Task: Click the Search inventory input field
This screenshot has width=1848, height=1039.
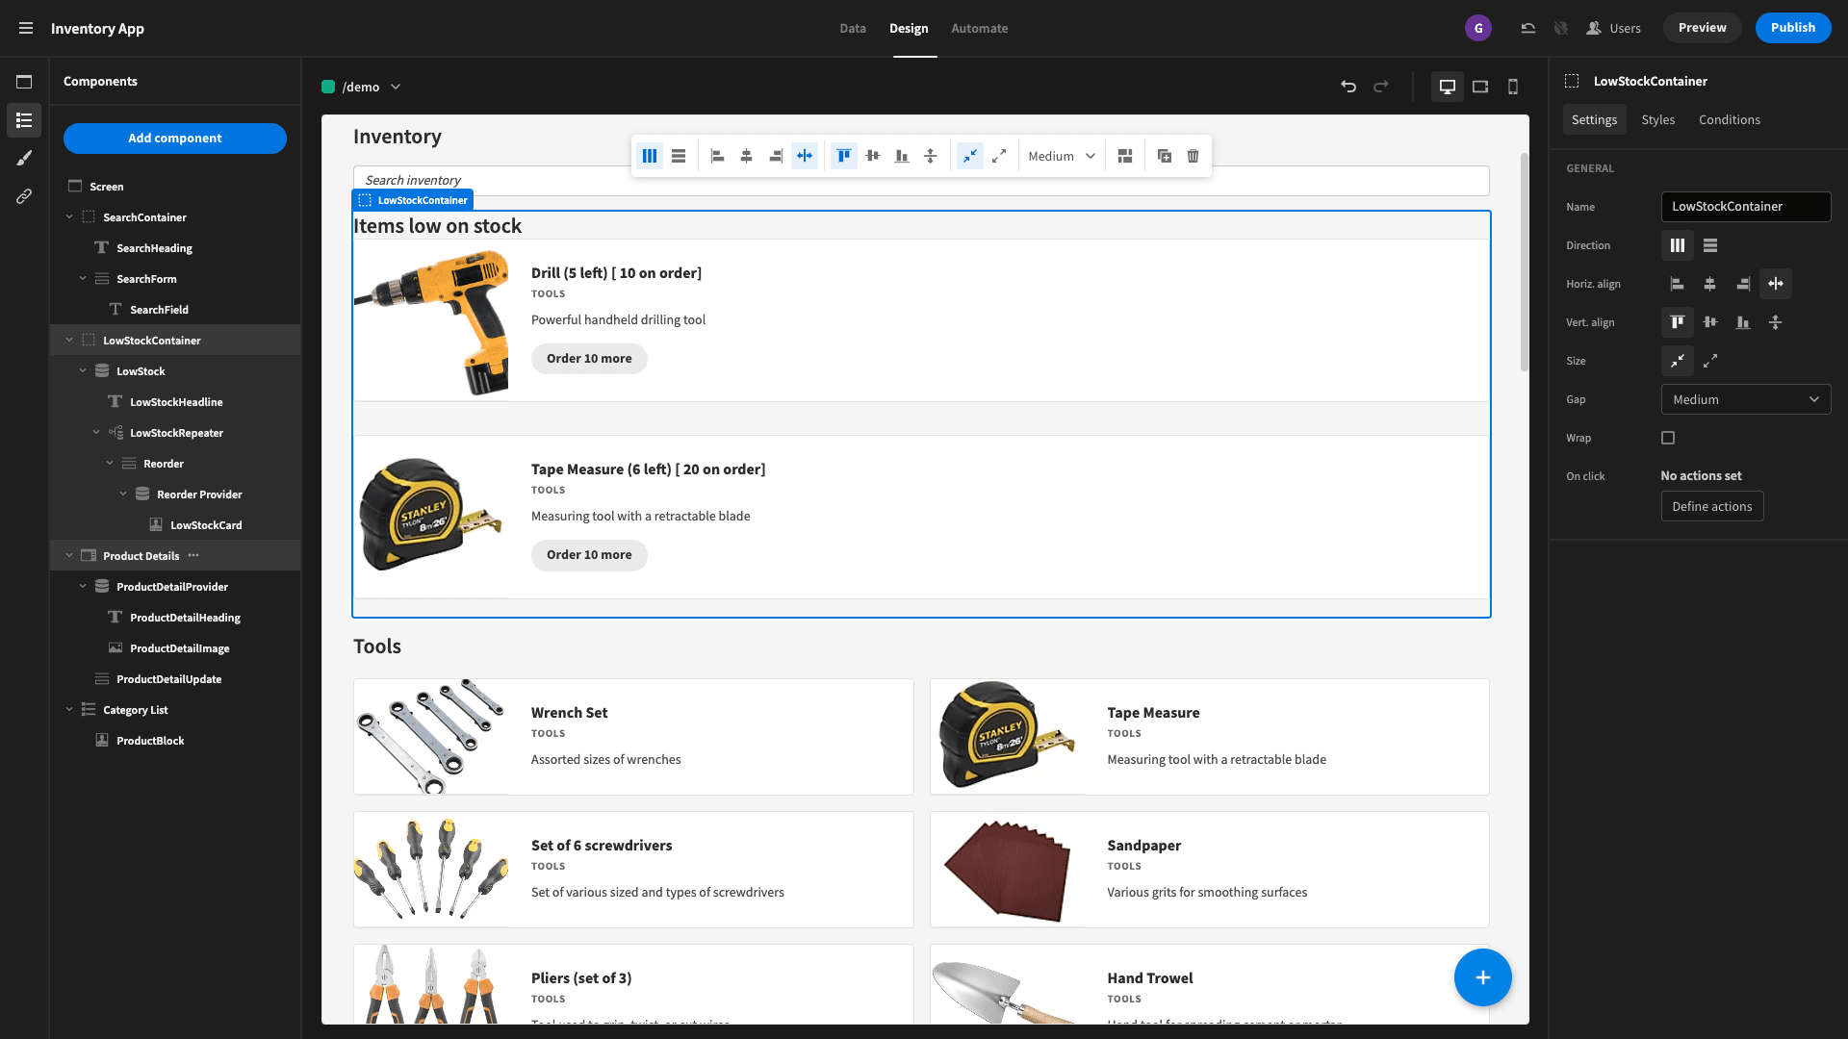Action: tap(921, 179)
